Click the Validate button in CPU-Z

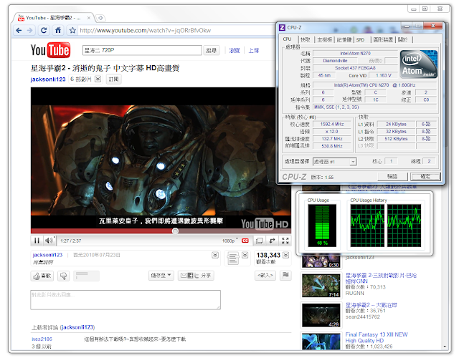392,177
